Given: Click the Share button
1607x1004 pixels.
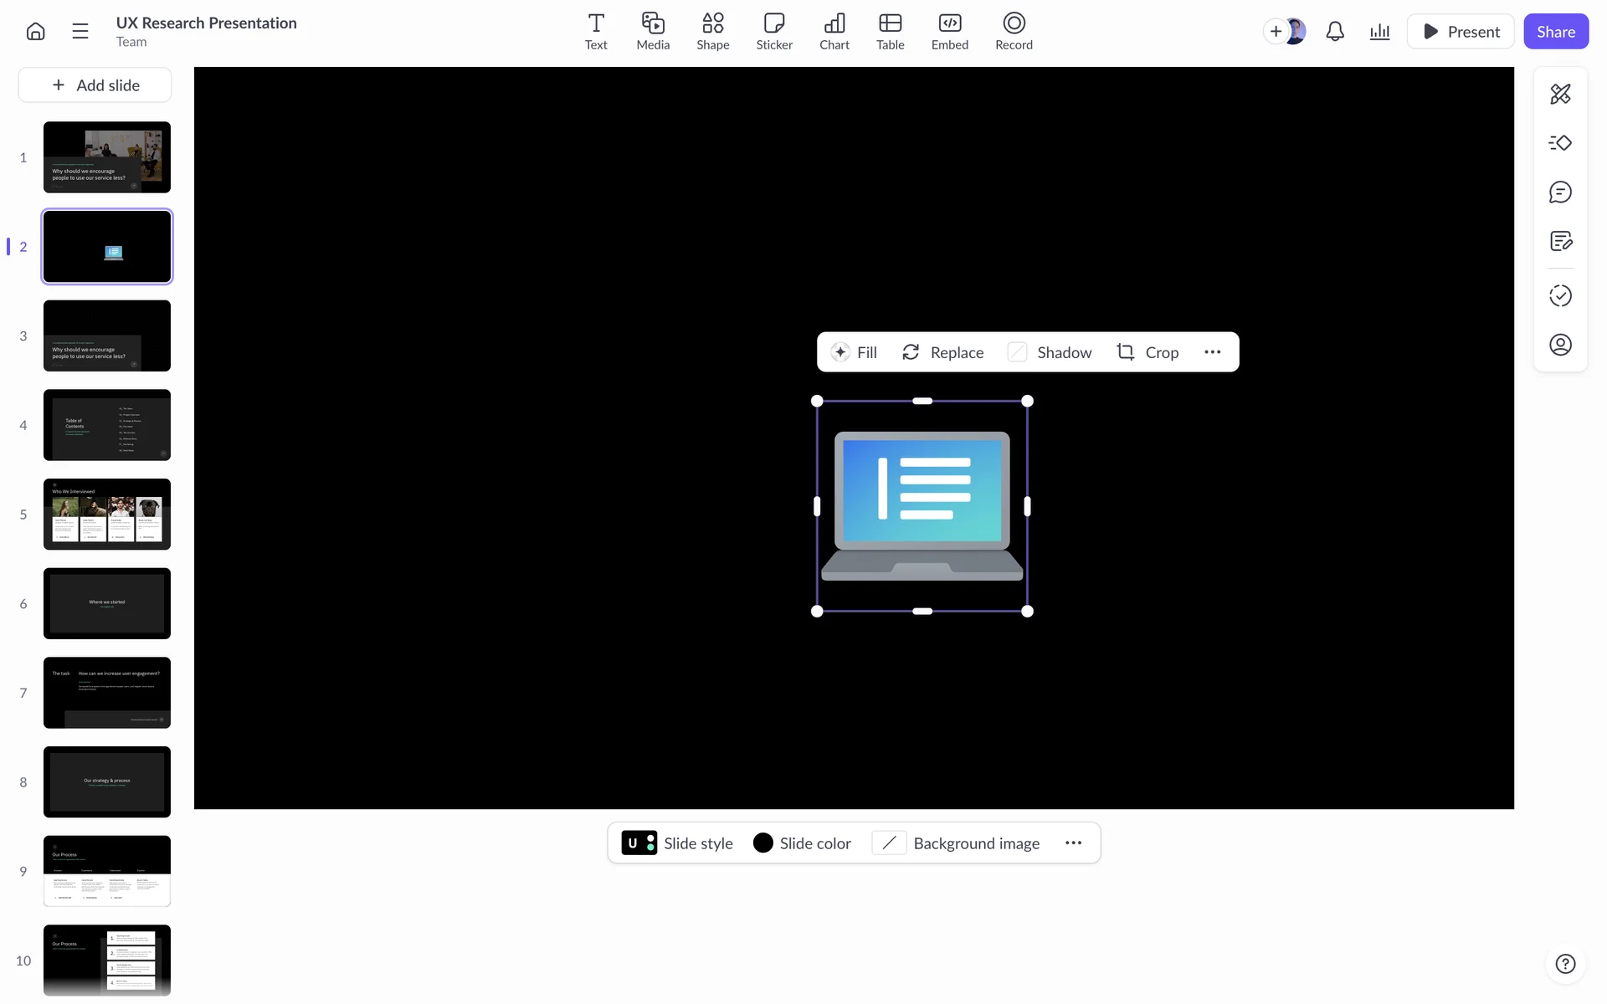Looking at the screenshot, I should 1555,32.
